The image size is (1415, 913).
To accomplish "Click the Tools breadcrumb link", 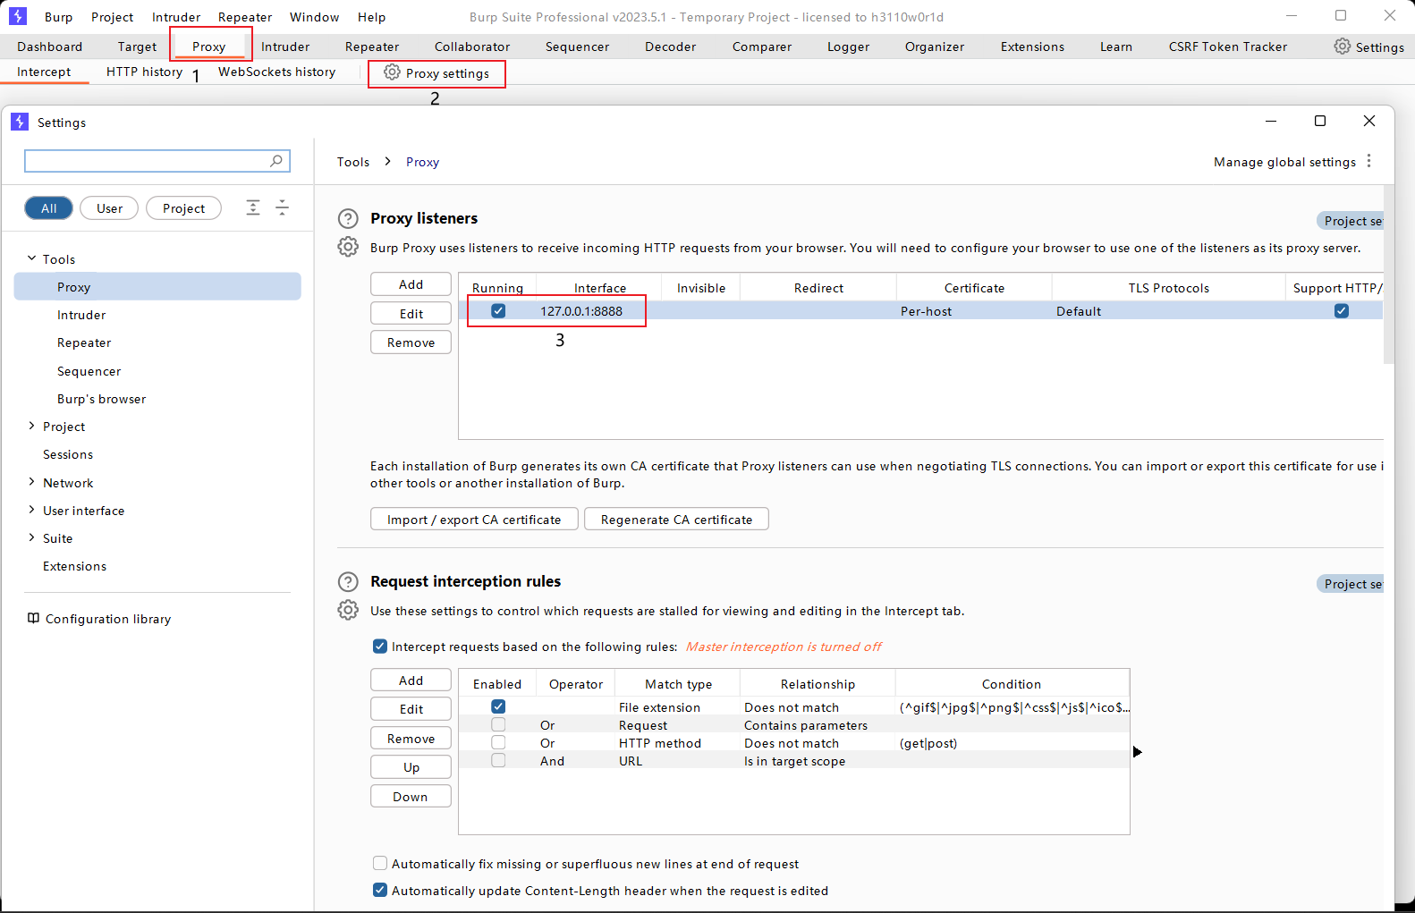I will tap(353, 162).
